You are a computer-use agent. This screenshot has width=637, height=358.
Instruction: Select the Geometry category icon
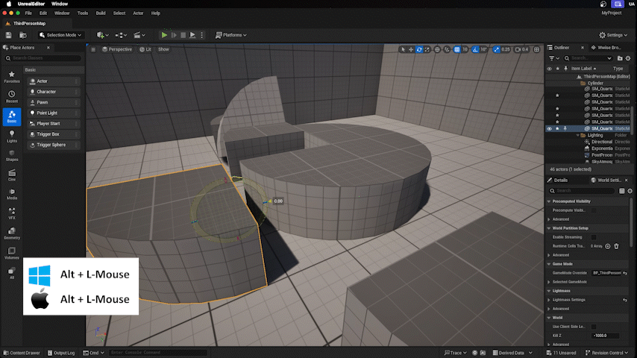(x=12, y=233)
